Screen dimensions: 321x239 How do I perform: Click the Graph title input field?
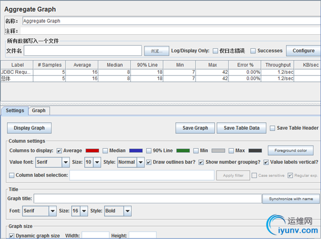point(148,199)
